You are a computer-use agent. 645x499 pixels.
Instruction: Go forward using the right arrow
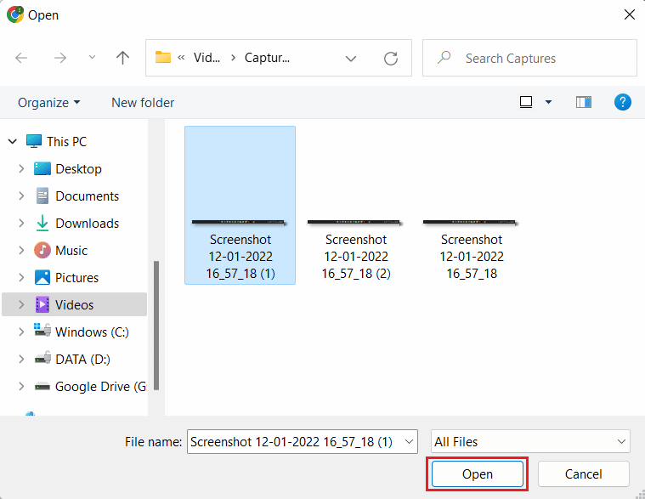[60, 58]
